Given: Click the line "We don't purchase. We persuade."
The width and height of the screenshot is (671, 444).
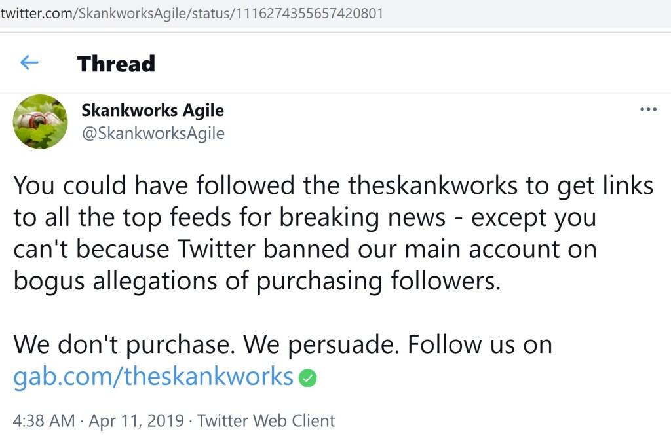Looking at the screenshot, I should click(206, 344).
